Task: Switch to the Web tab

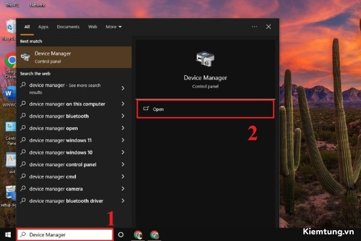Action: point(93,27)
